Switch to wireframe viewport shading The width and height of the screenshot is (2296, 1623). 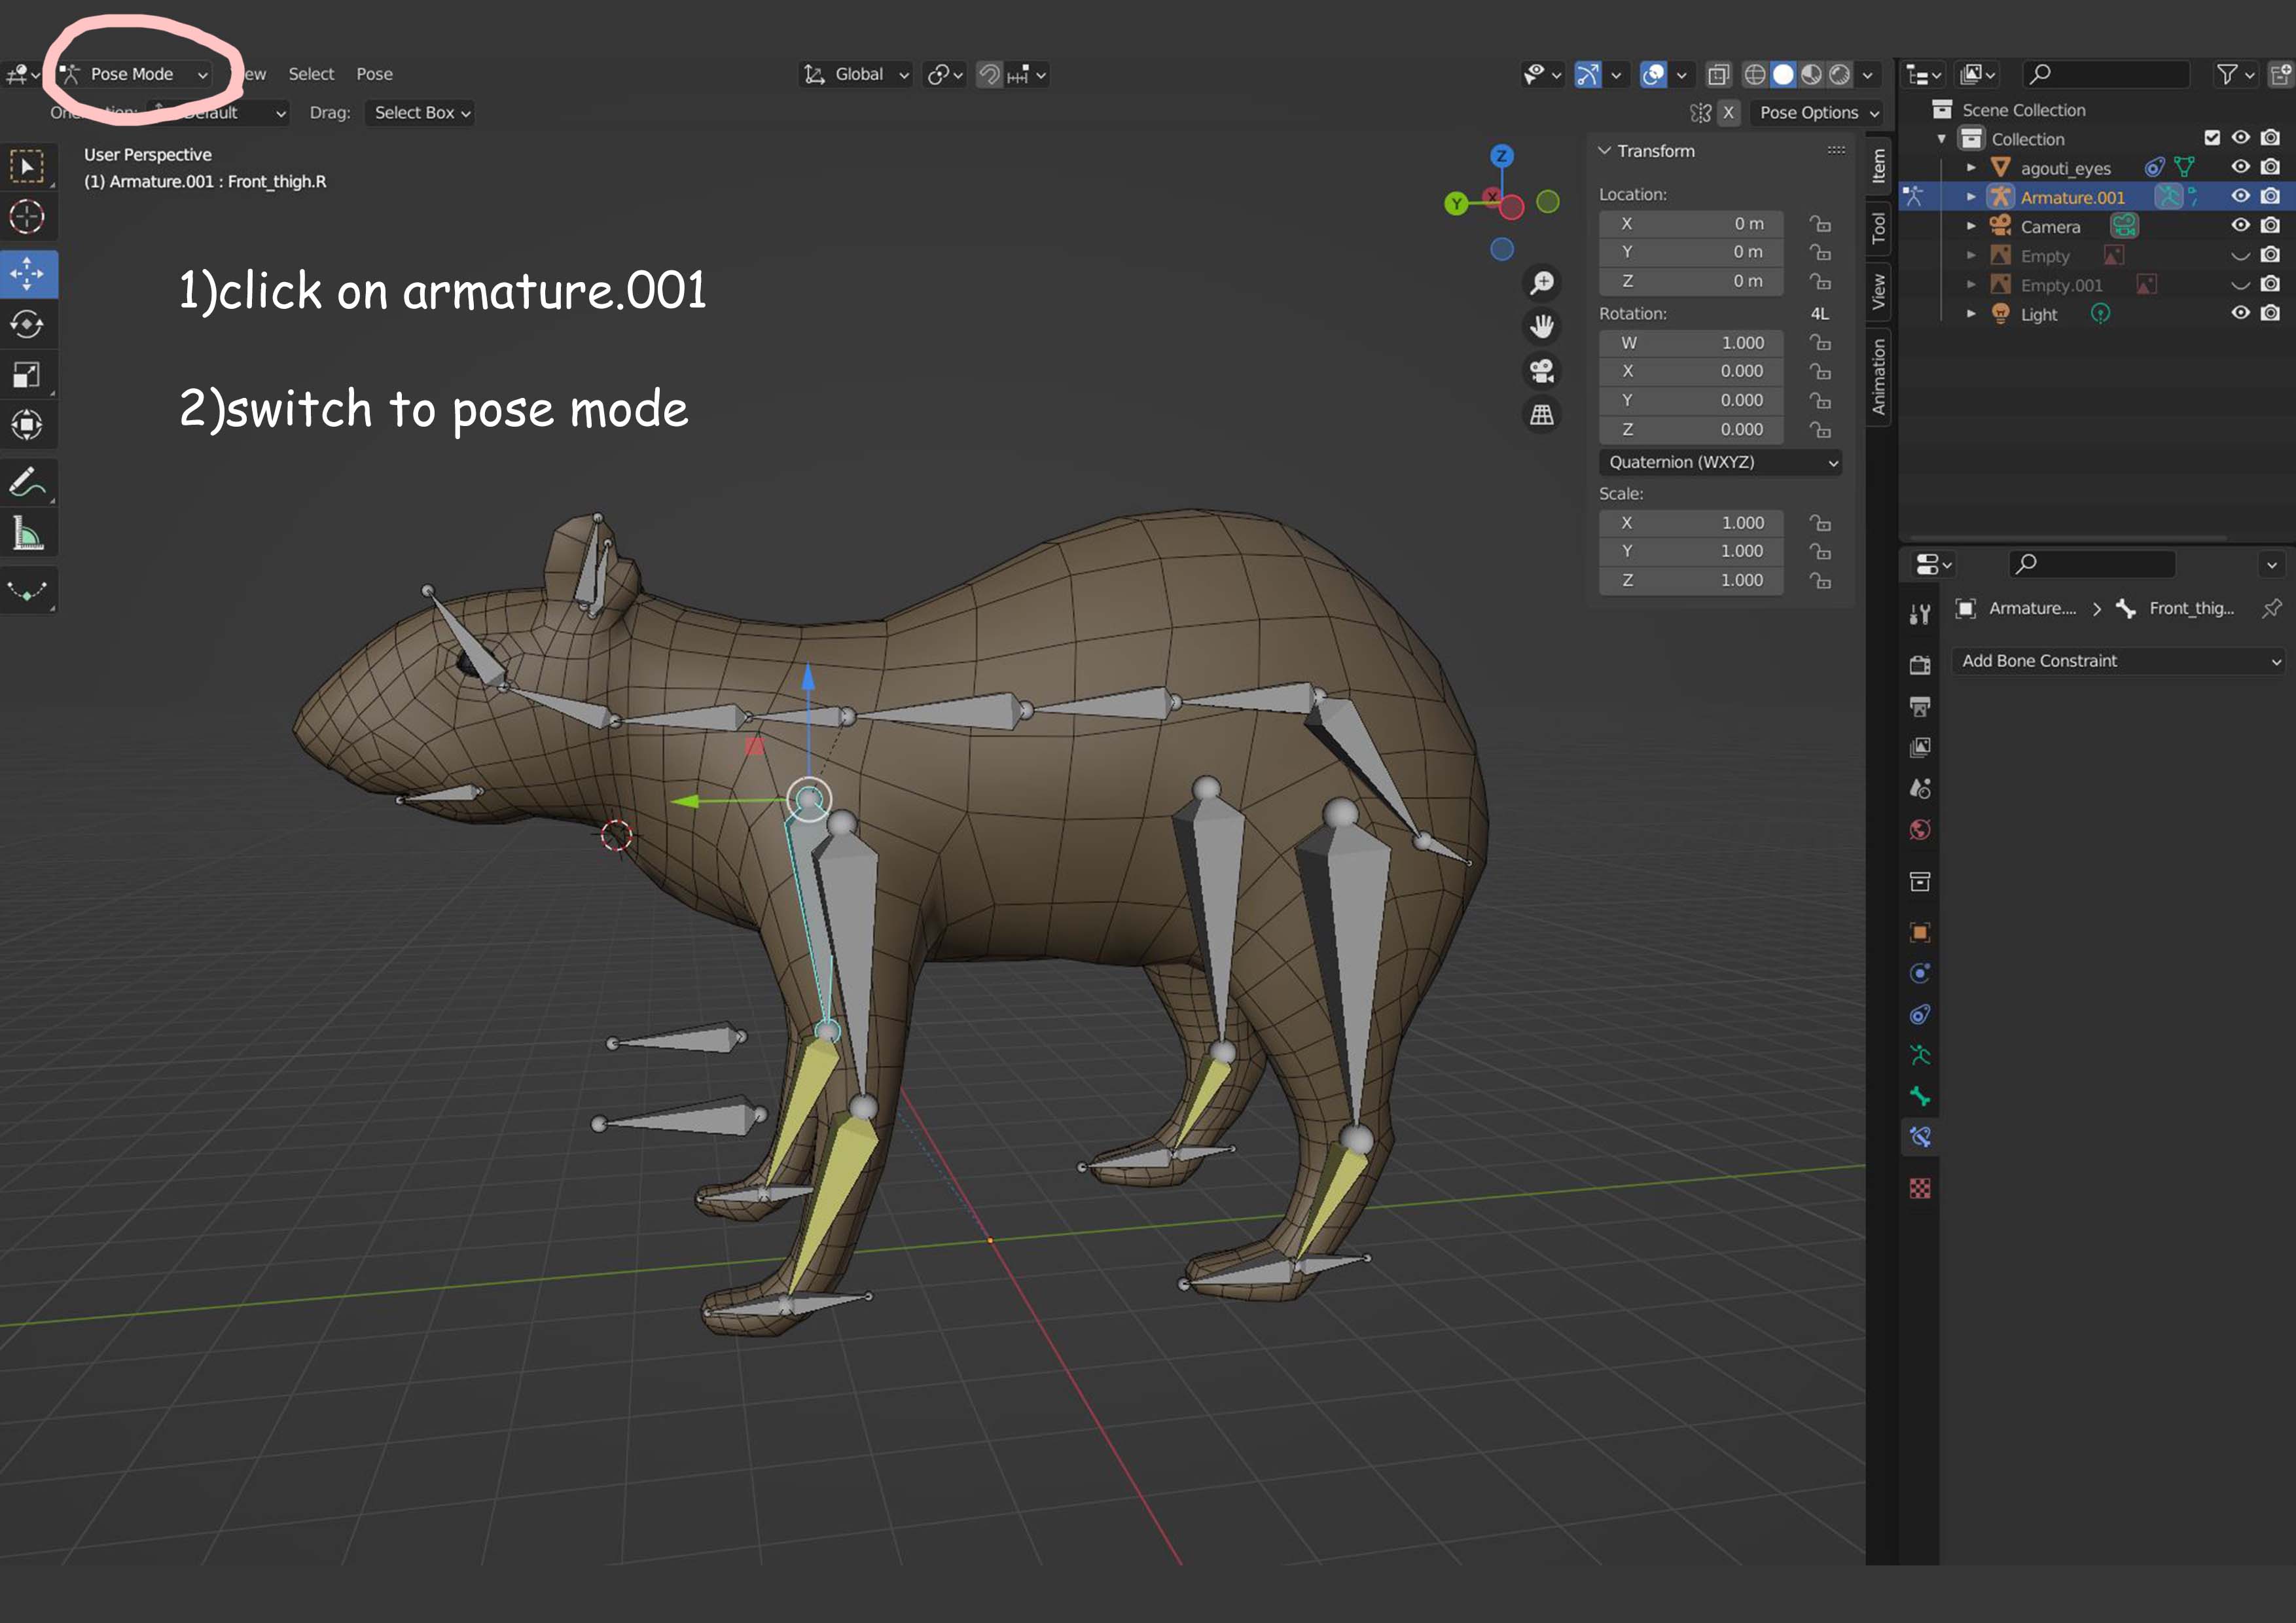click(x=1754, y=74)
